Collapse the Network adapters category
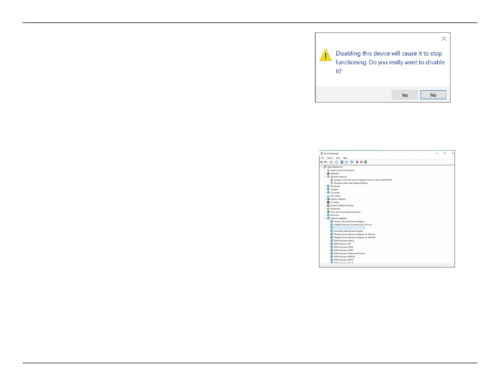 (324, 218)
